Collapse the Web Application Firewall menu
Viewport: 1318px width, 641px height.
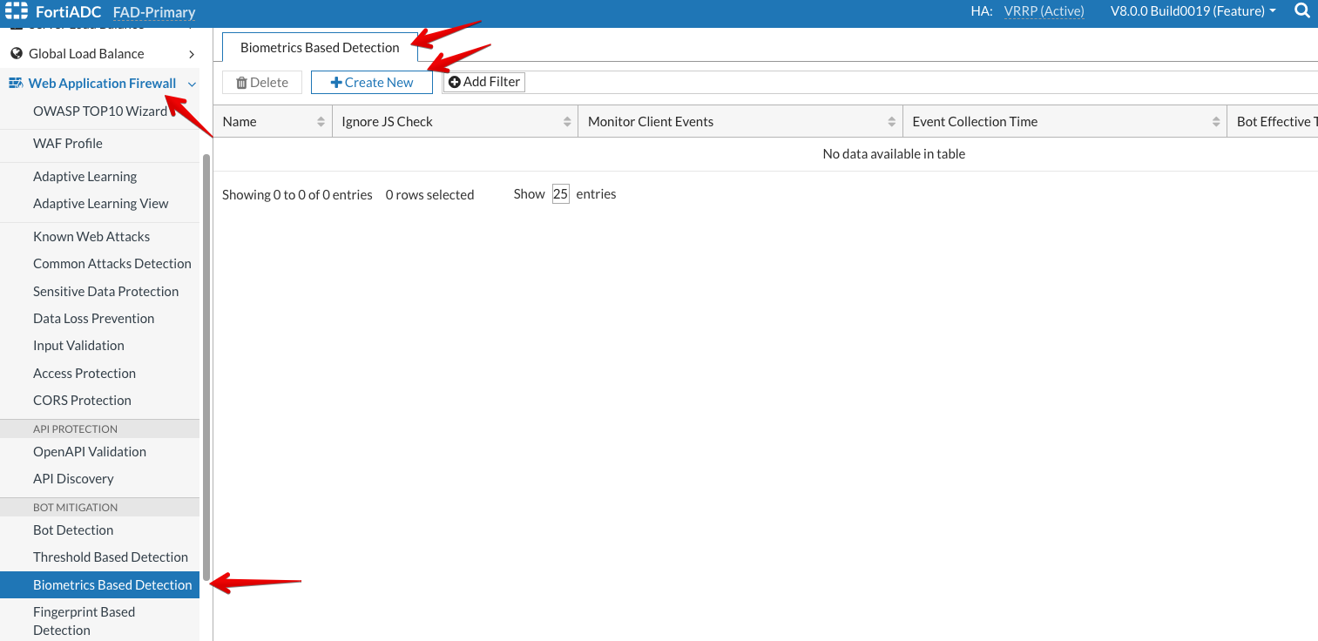(192, 84)
